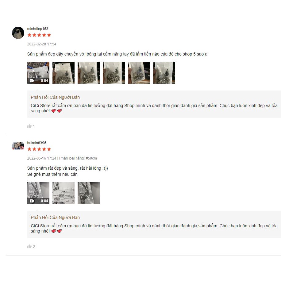Open huimin8396's profile avatar
This screenshot has width=281, height=281.
[x=18, y=146]
